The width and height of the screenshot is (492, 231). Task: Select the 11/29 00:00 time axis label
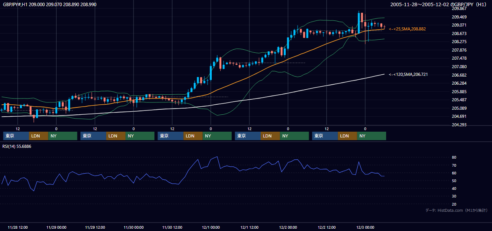pyautogui.click(x=56, y=227)
